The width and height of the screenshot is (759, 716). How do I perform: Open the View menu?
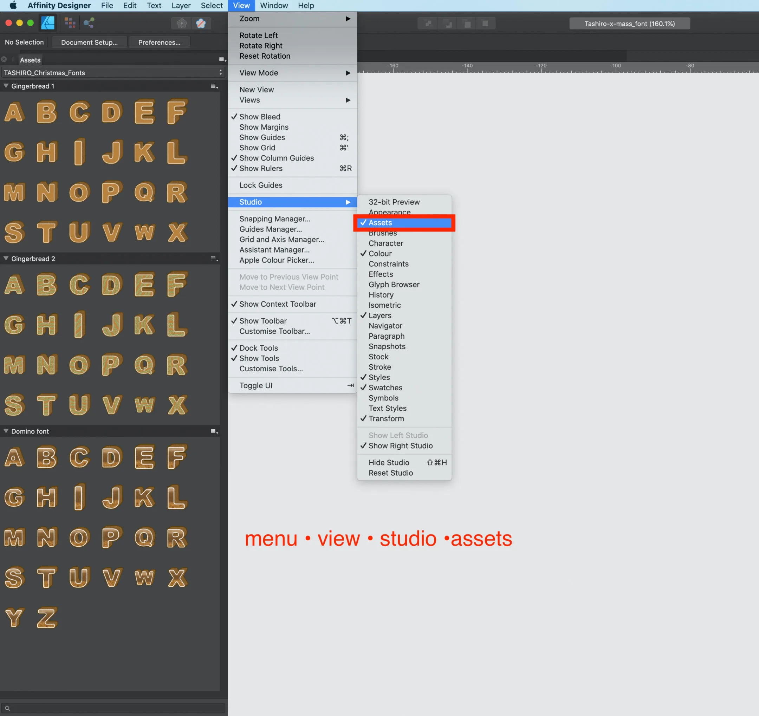[x=241, y=5]
